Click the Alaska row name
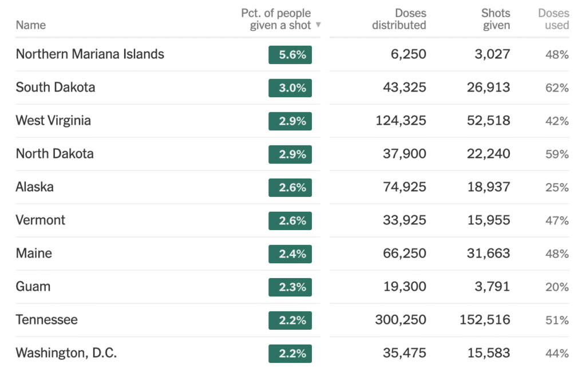Image resolution: width=586 pixels, height=368 pixels. tap(35, 187)
